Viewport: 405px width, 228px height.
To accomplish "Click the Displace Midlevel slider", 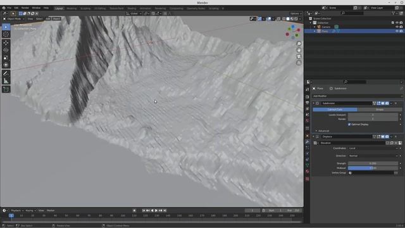I will click(373, 168).
